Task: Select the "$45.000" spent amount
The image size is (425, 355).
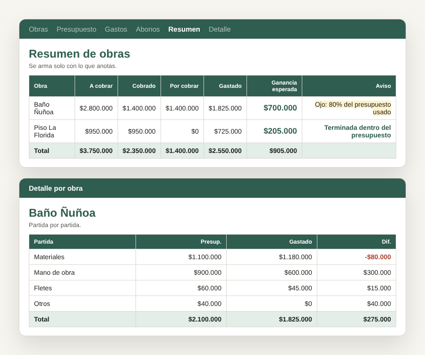Action: coord(300,288)
